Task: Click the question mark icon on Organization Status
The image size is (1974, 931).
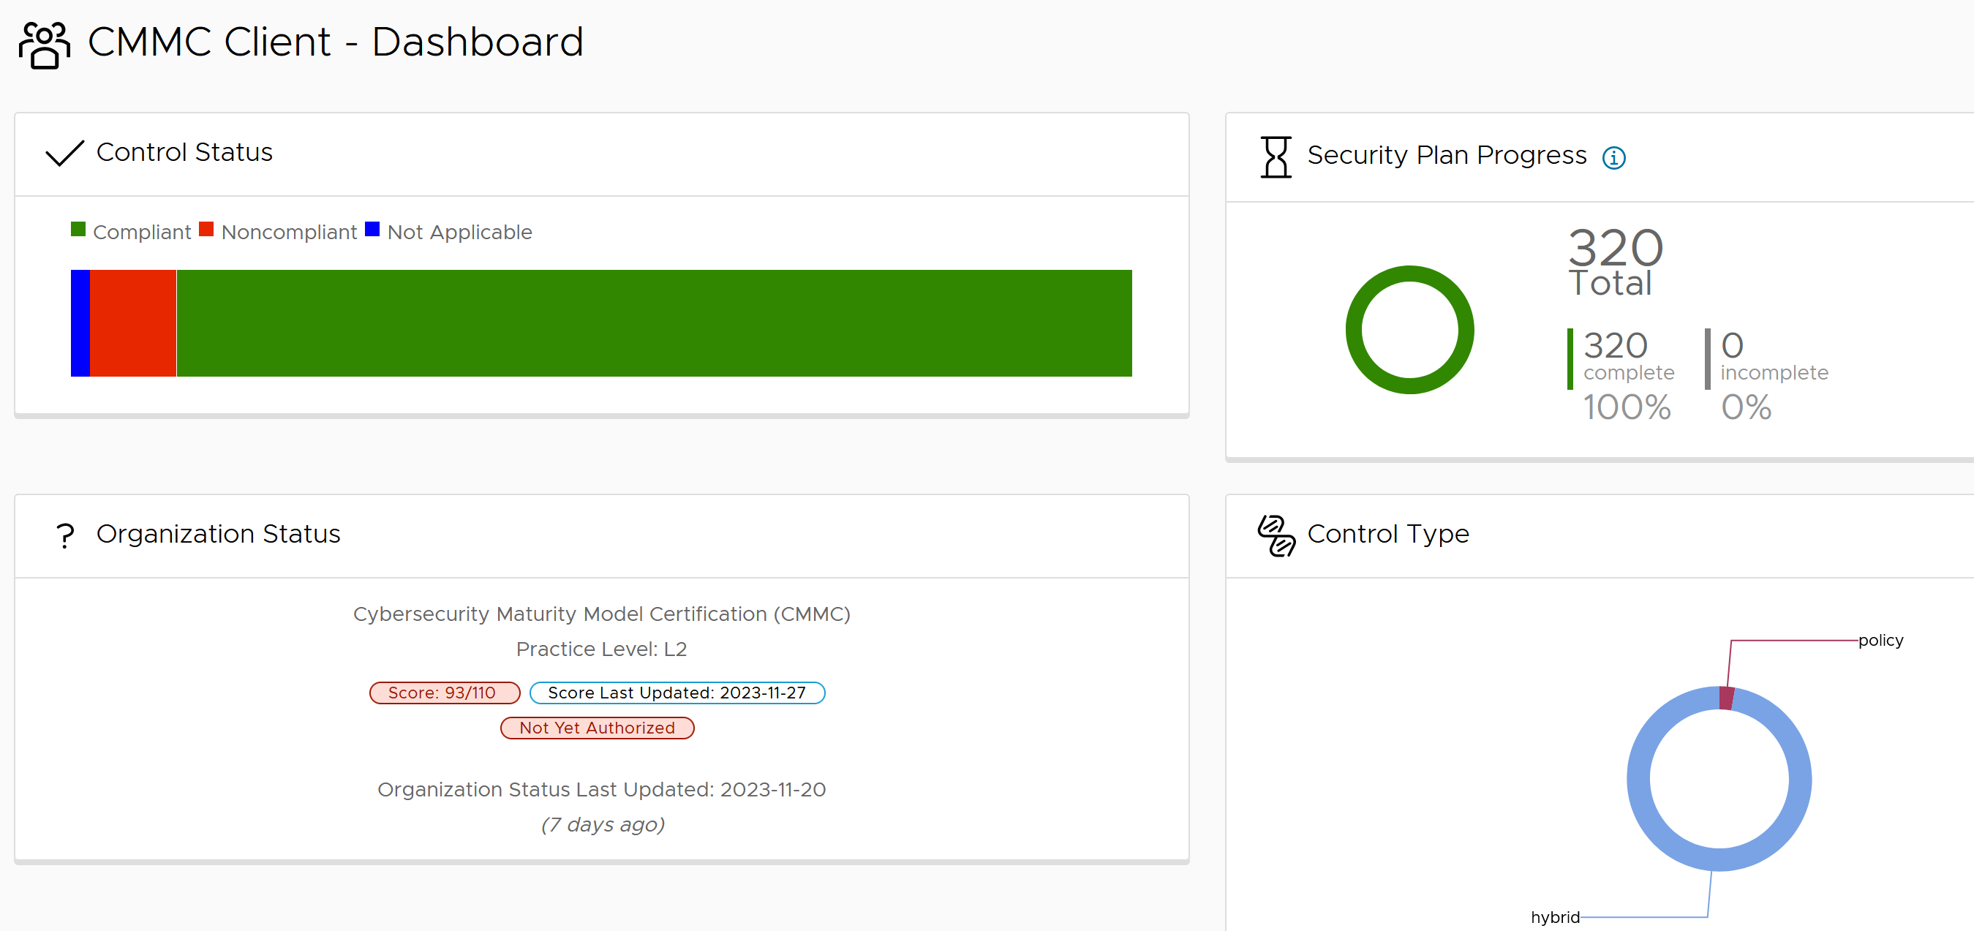Action: (x=65, y=535)
